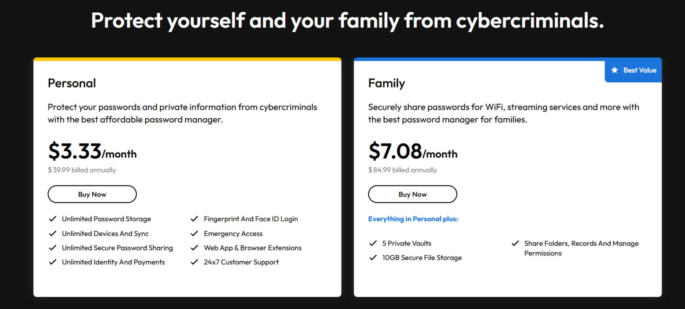Screen dimensions: 685x309
Task: Buy the Personal plan now
Action: (92, 194)
